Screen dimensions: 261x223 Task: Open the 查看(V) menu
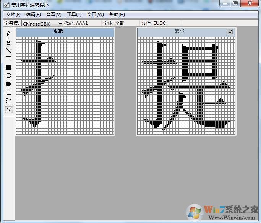click(53, 15)
